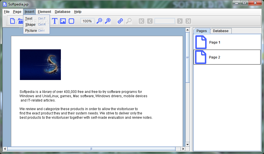Open the Page menu
264x154 pixels.
17,12
